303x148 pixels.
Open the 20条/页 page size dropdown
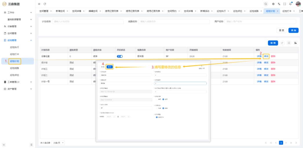tap(59, 143)
